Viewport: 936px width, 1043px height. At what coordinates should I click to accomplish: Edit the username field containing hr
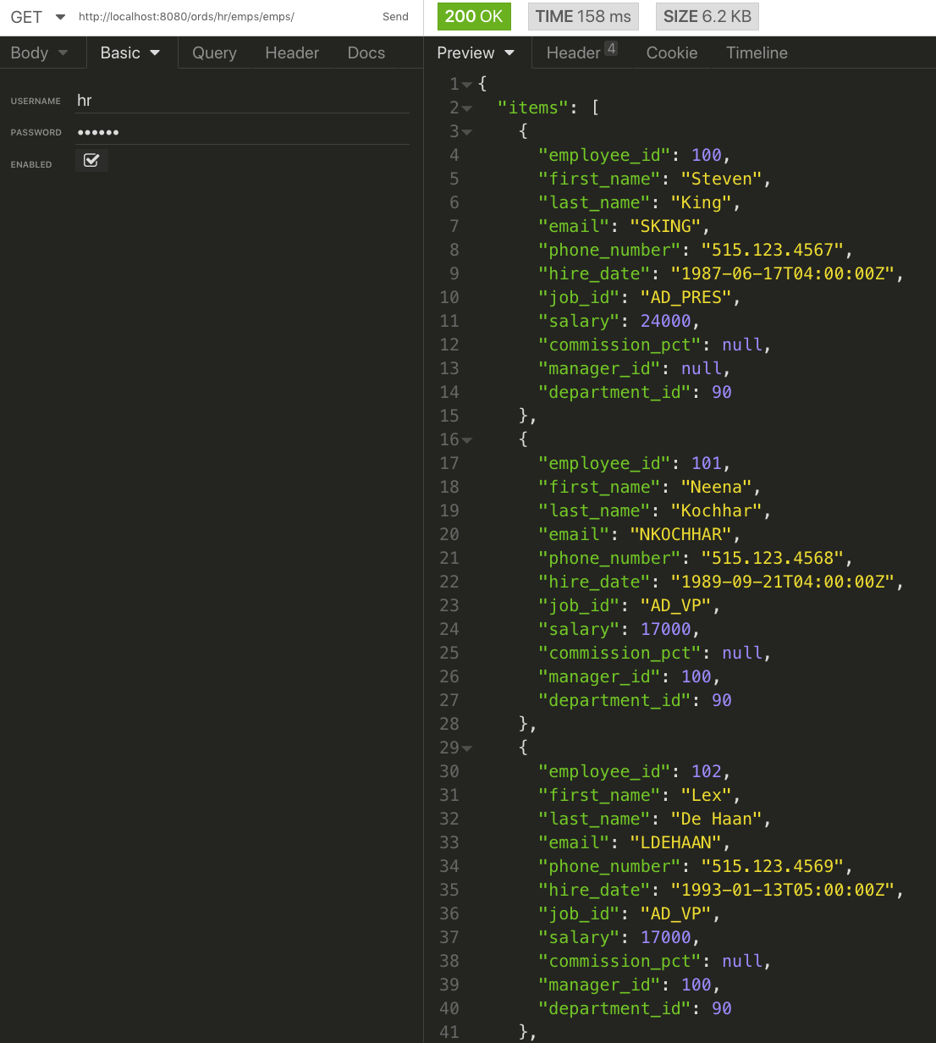tap(243, 101)
